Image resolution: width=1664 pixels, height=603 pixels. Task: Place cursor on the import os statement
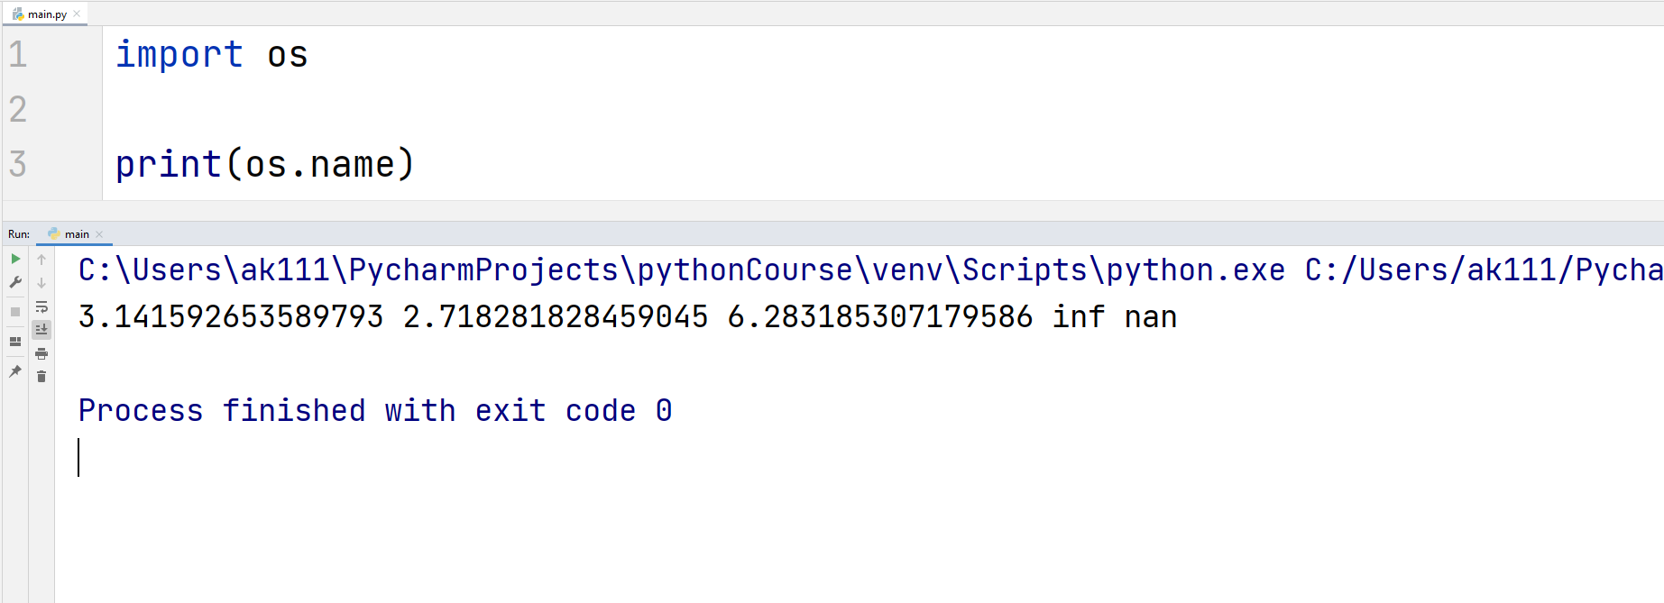click(x=212, y=54)
